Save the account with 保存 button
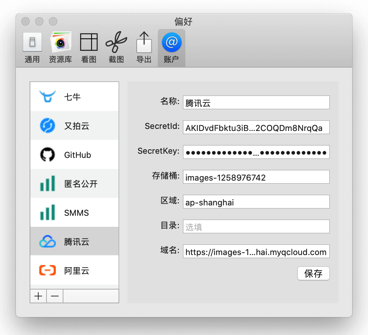 (x=313, y=273)
